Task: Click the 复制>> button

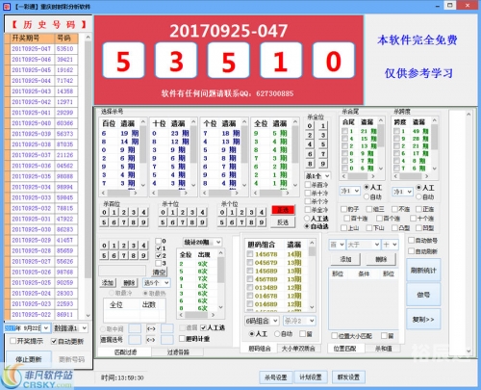Action: (x=423, y=319)
